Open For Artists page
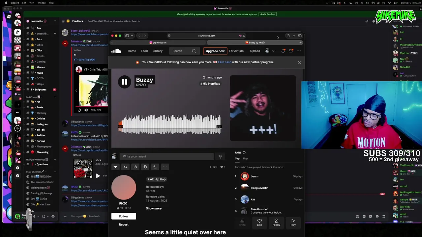422x237 pixels. click(236, 51)
